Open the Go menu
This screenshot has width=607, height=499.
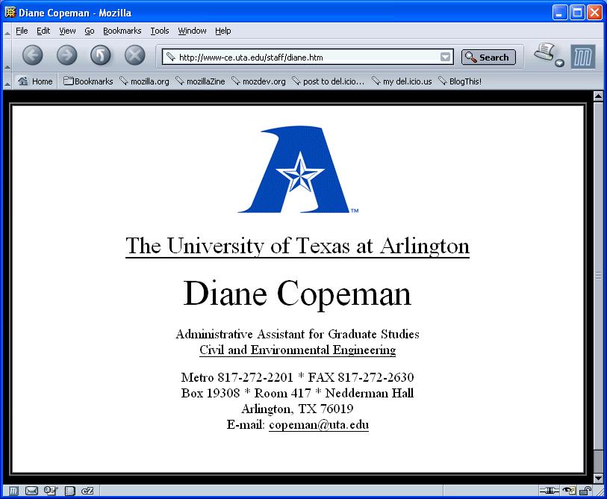tap(90, 31)
